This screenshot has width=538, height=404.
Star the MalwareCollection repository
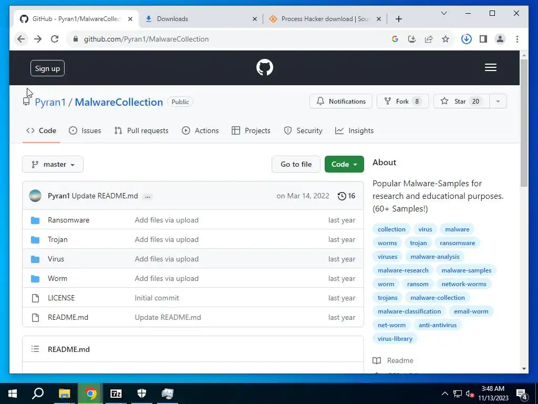tap(461, 102)
